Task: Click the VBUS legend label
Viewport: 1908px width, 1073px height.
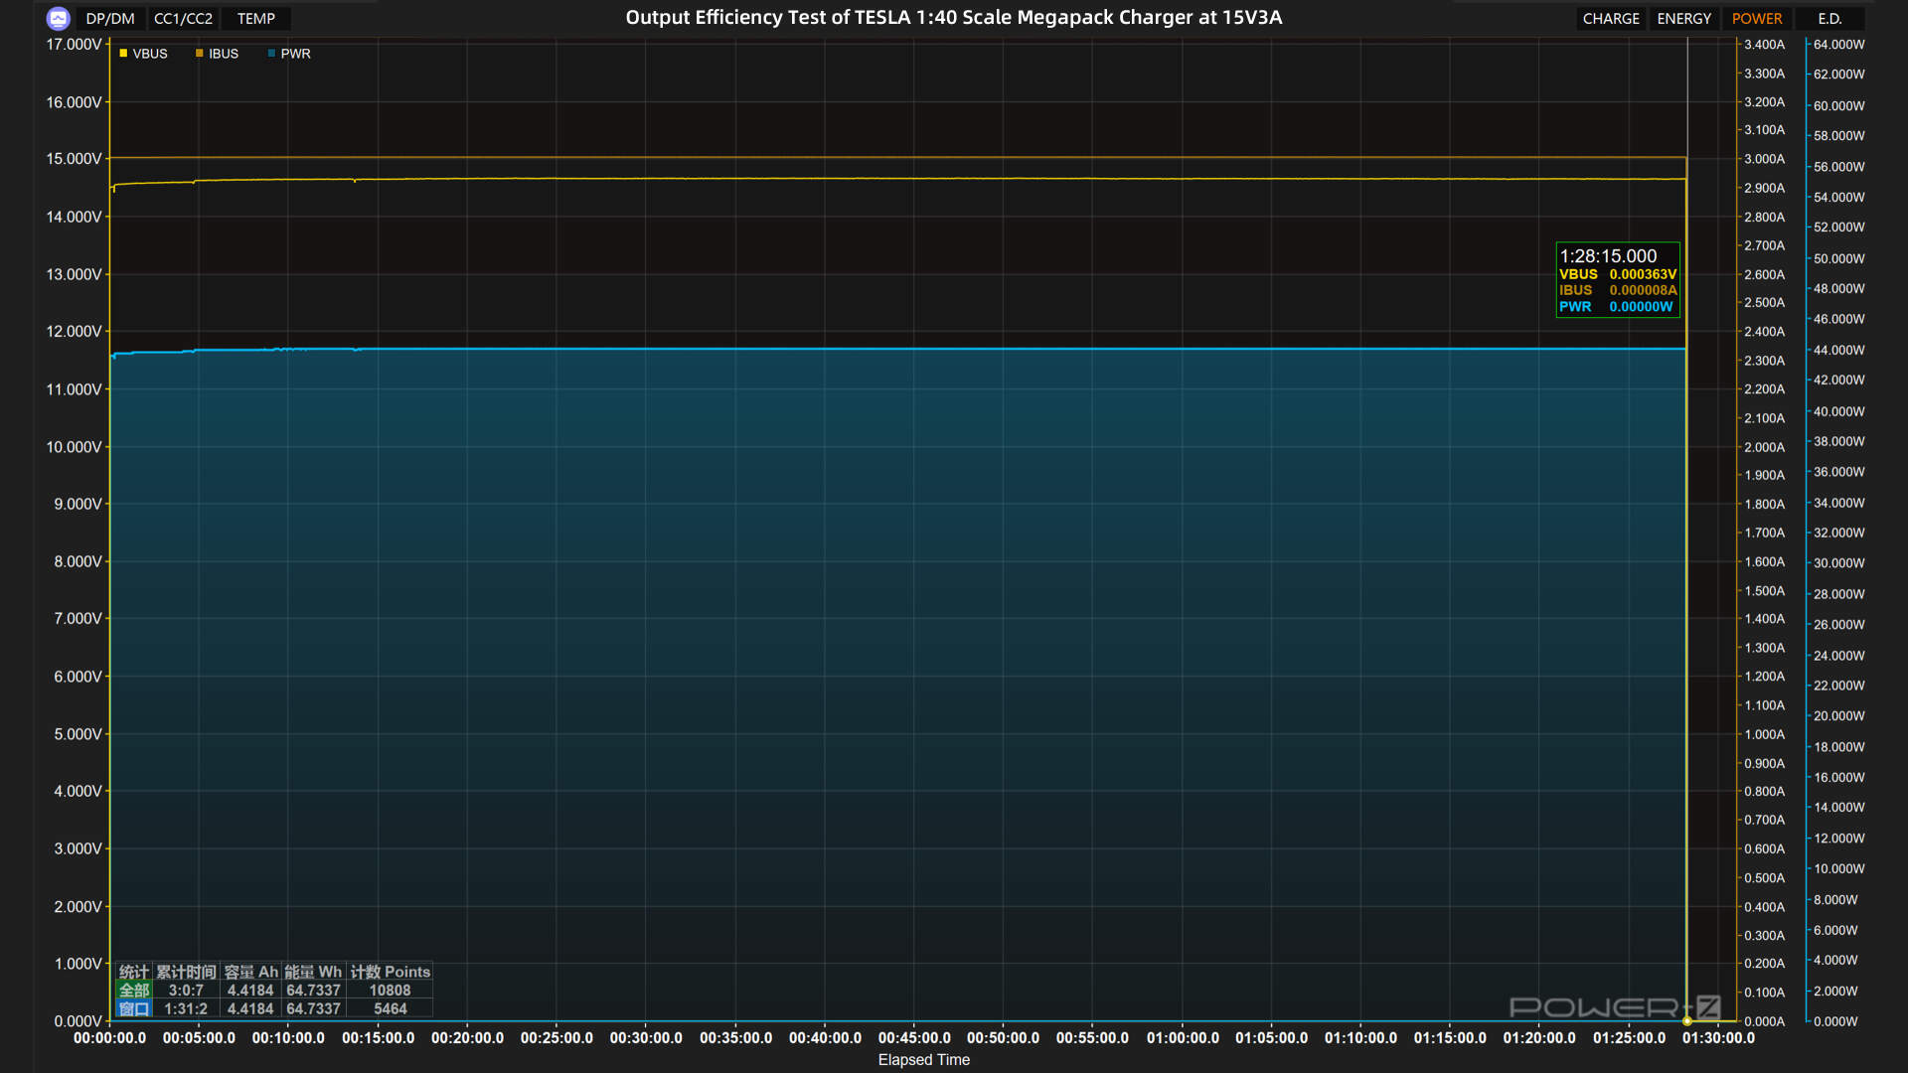Action: coord(150,54)
